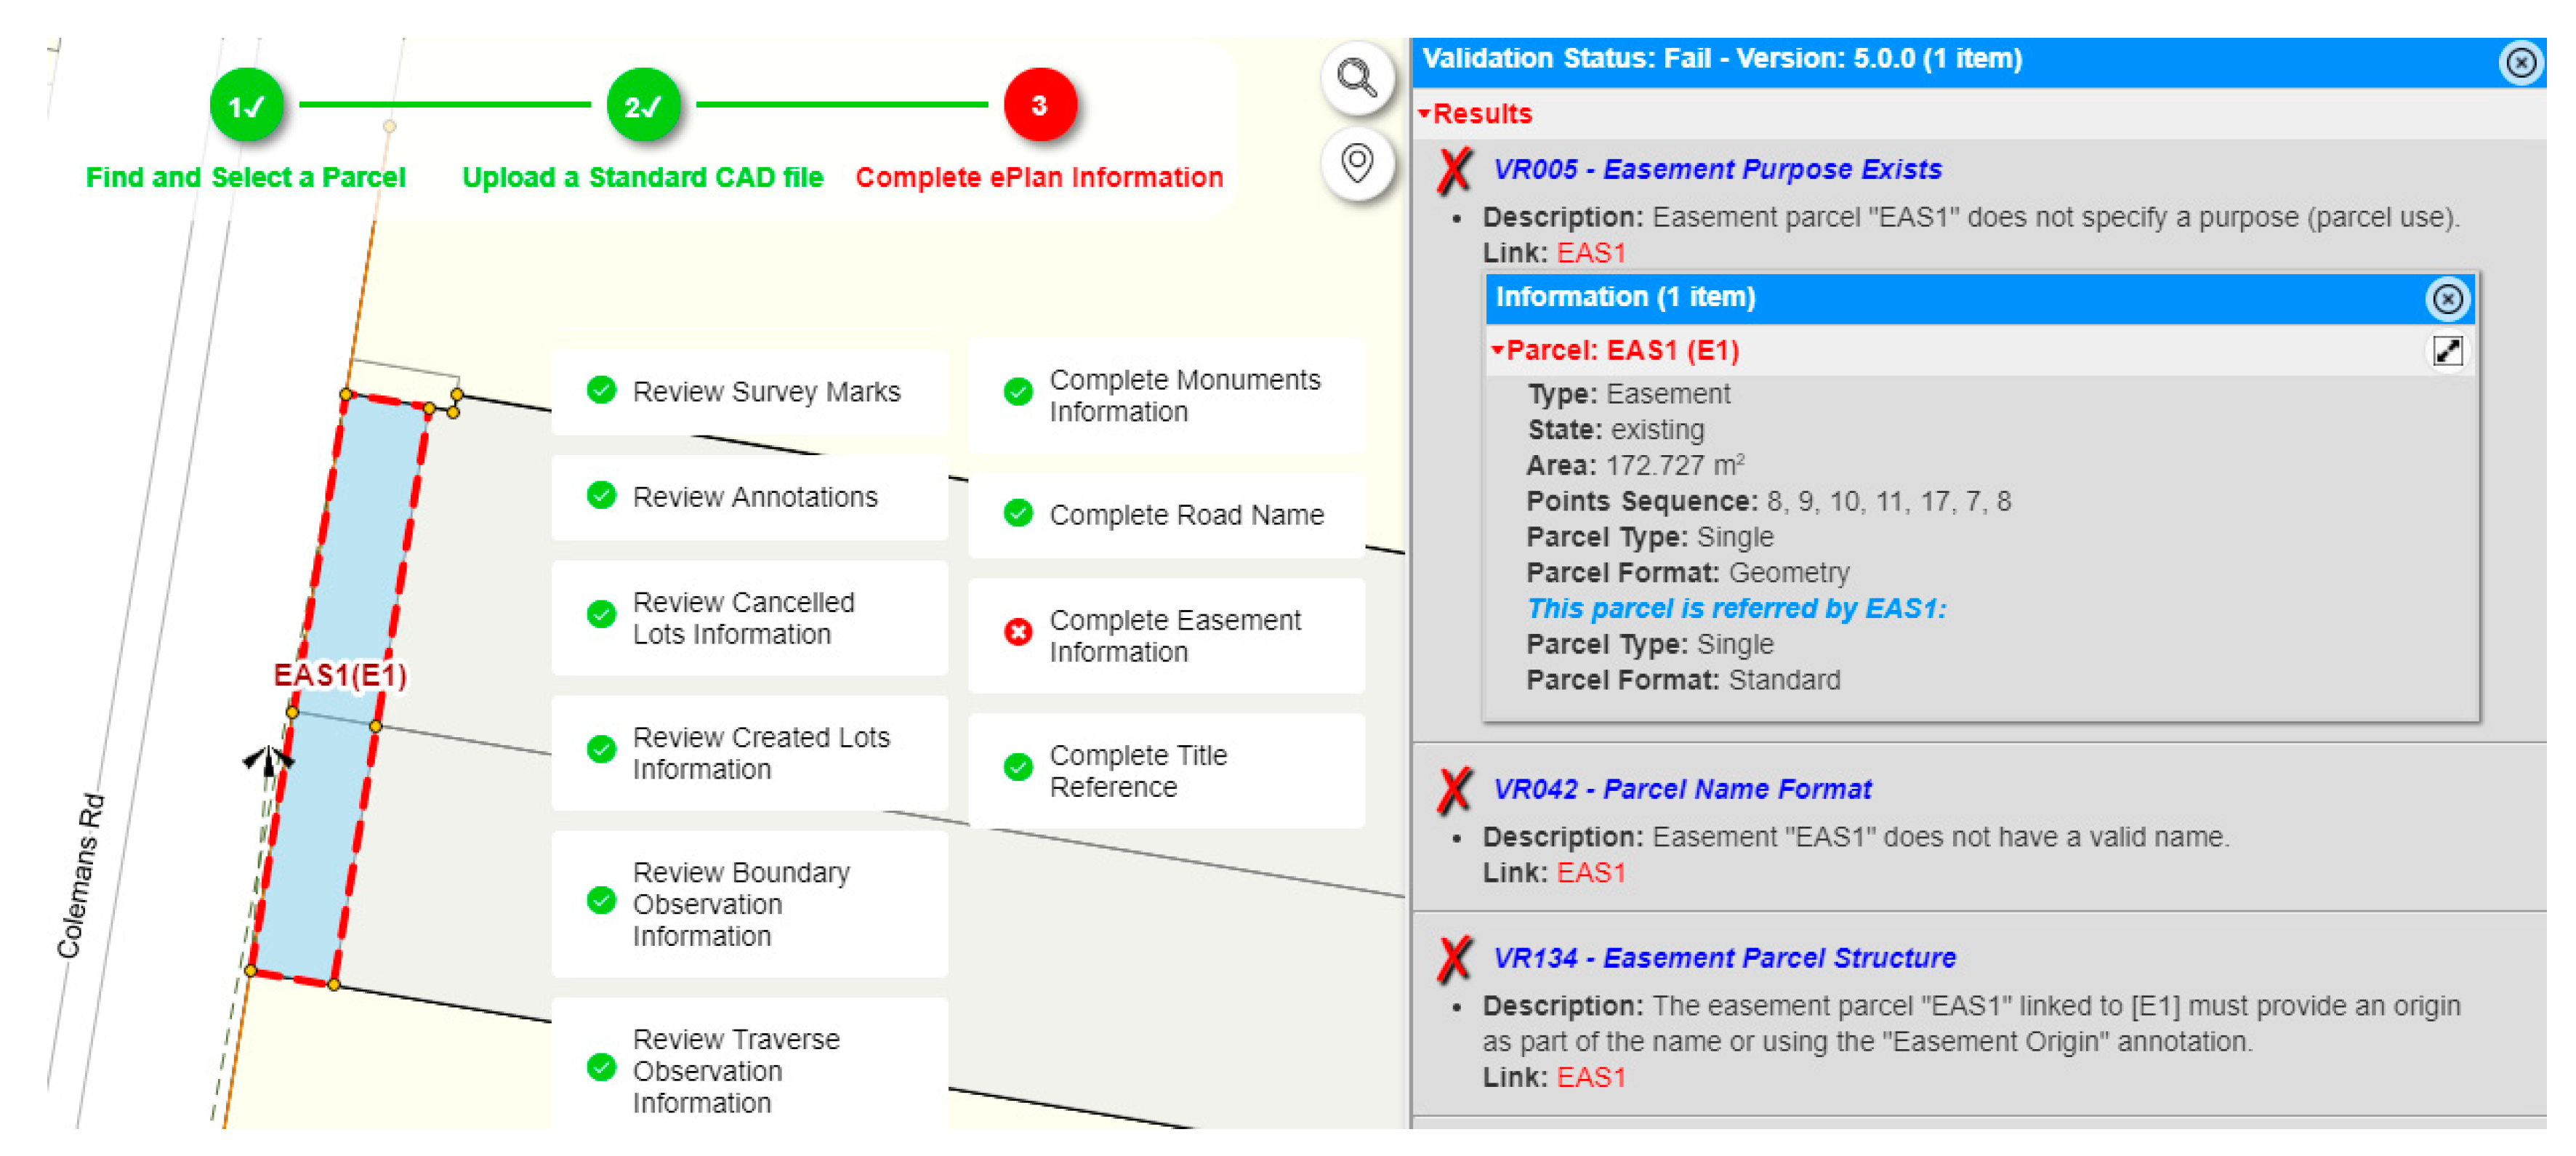2576x1156 pixels.
Task: Click the green check beside Complete Road Name
Action: (x=1017, y=514)
